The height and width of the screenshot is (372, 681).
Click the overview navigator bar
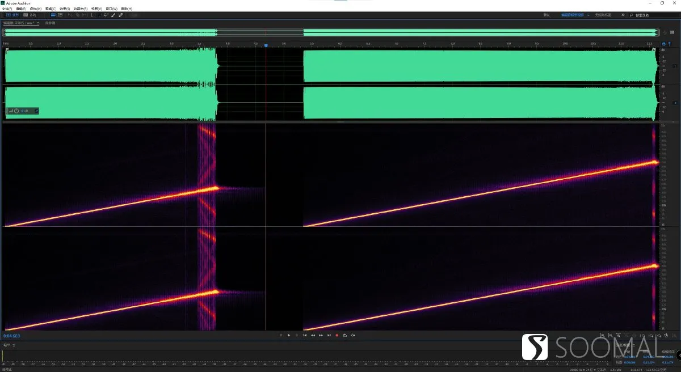[x=330, y=32]
